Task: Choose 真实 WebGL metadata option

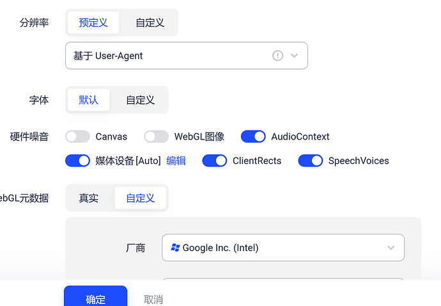Action: 89,198
